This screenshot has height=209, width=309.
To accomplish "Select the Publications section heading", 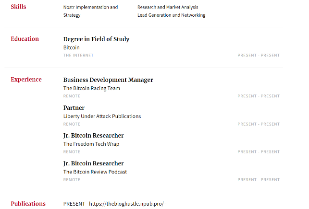I will pyautogui.click(x=28, y=204).
